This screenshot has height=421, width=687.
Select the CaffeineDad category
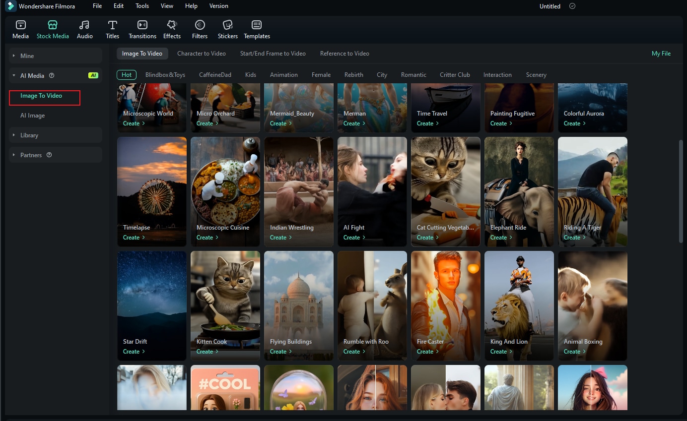pos(215,75)
